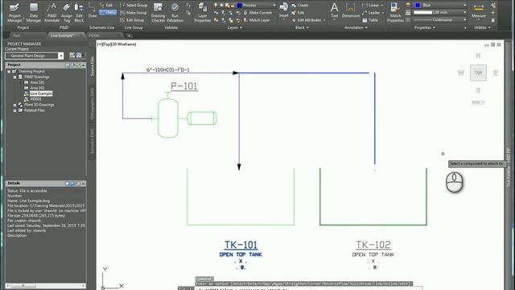This screenshot has height=290, width=515.
Task: Click the WCS dropdown below ViewCube
Action: (x=478, y=102)
